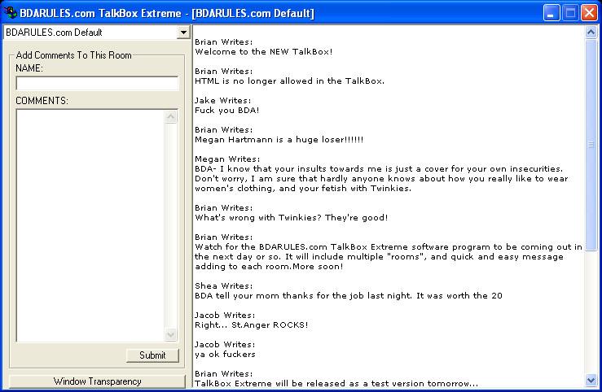
Task: Click the "Megan Writes:" header
Action: pyautogui.click(x=227, y=159)
